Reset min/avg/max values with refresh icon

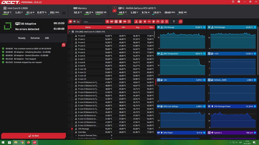(x=181, y=22)
